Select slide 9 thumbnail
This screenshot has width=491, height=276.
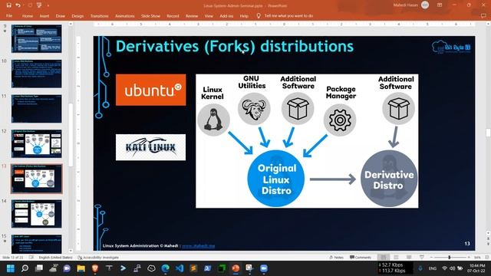coord(37,39)
